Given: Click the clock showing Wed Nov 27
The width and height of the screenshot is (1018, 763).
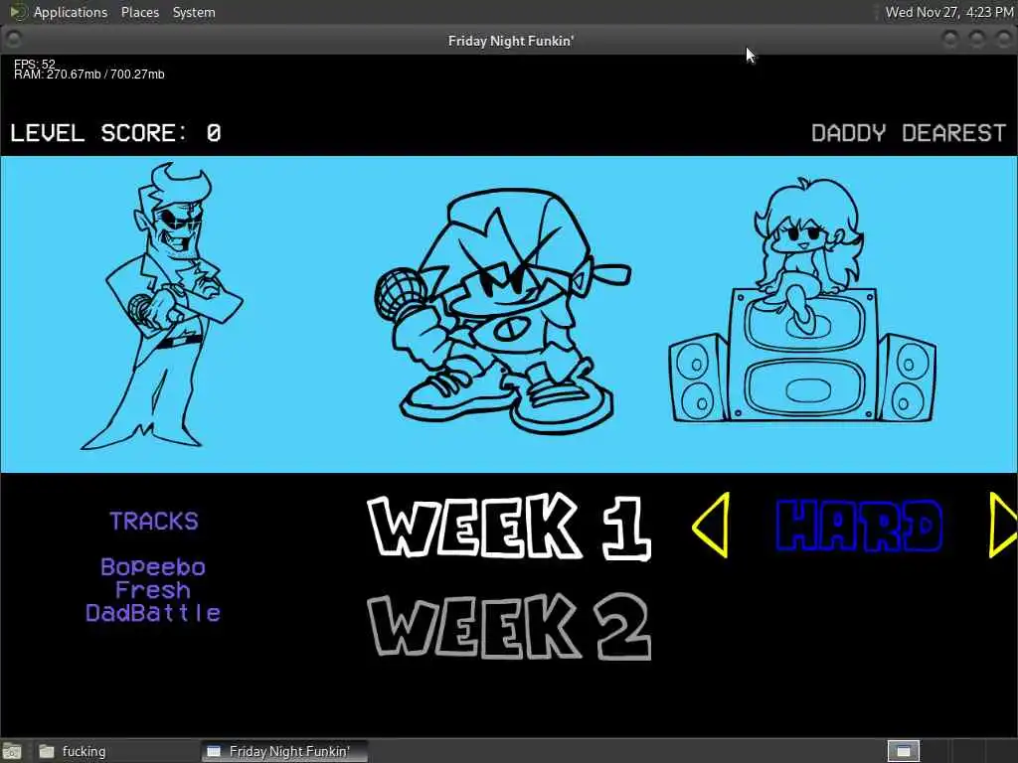Looking at the screenshot, I should click(948, 12).
